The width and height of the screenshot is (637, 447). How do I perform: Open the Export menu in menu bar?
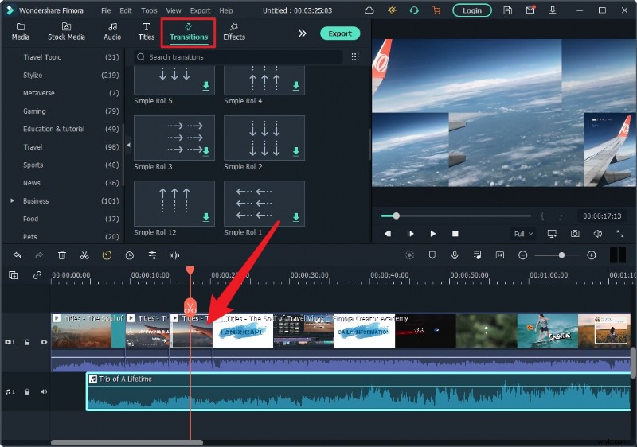(x=200, y=11)
